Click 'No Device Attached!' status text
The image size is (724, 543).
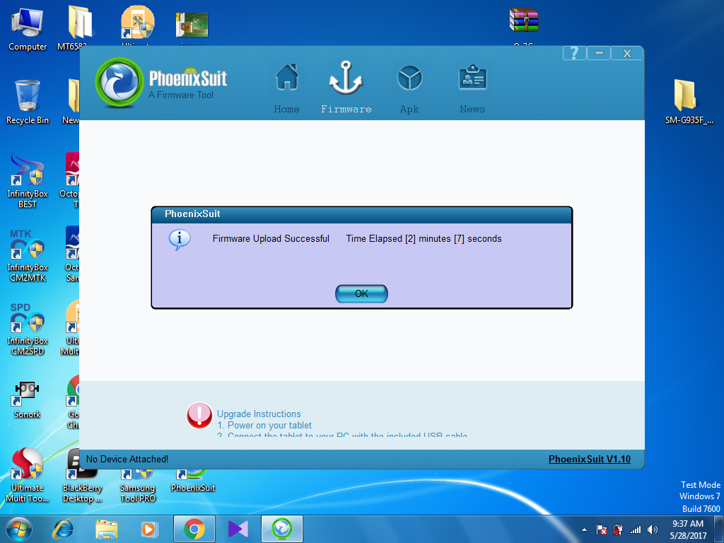coord(127,459)
